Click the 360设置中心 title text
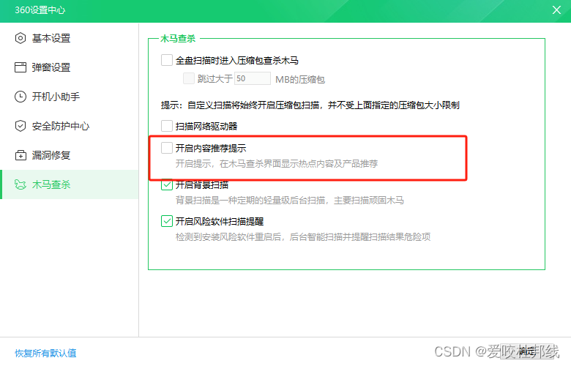Screen dimensions: 571x366 tap(40, 10)
